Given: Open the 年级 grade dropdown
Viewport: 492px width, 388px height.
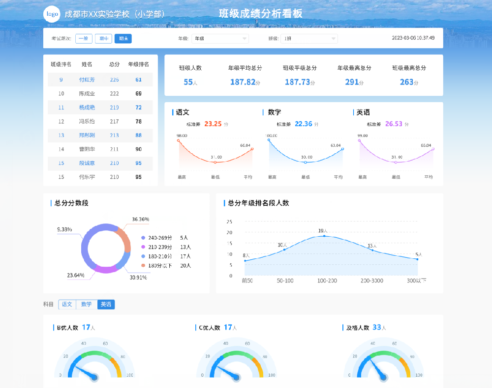Looking at the screenshot, I should 220,38.
